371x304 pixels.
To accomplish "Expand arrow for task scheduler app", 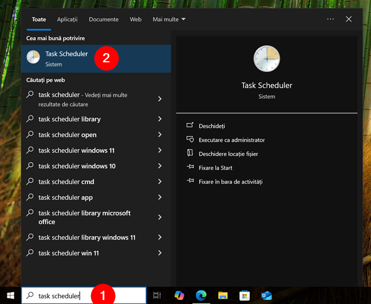I will [160, 197].
